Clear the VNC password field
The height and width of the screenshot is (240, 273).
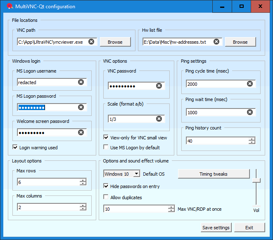pos(159,86)
